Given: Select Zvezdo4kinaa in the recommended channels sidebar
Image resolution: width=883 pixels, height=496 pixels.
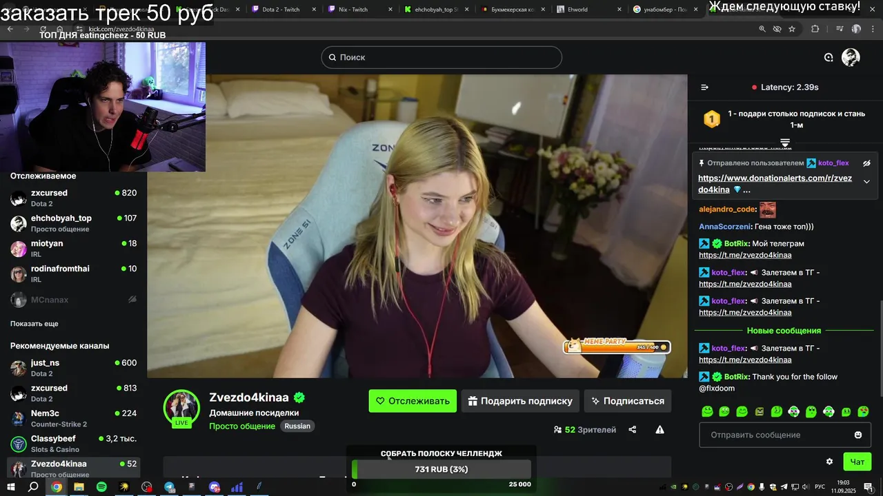Looking at the screenshot, I should click(x=73, y=468).
